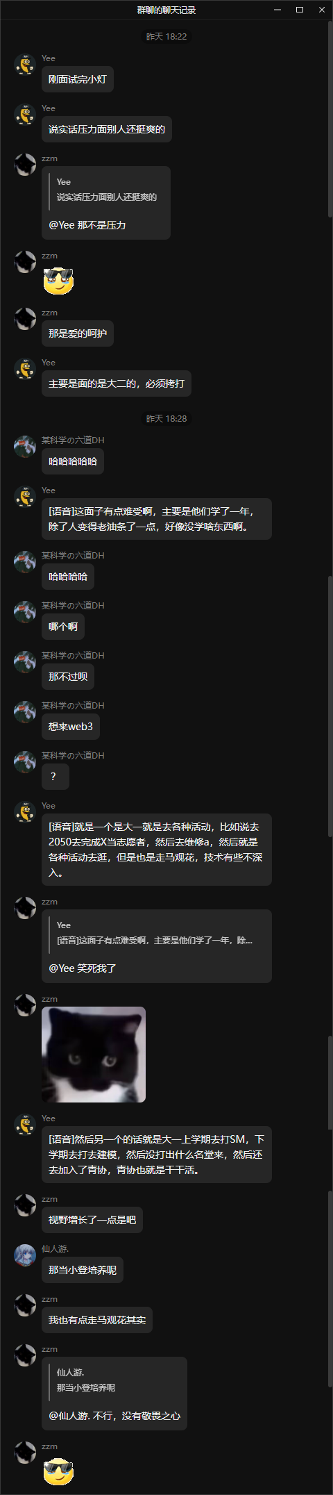Viewport: 333px width, 1495px height.
Task: Click the message 我也有点走马观花其实
Action: (x=97, y=1320)
